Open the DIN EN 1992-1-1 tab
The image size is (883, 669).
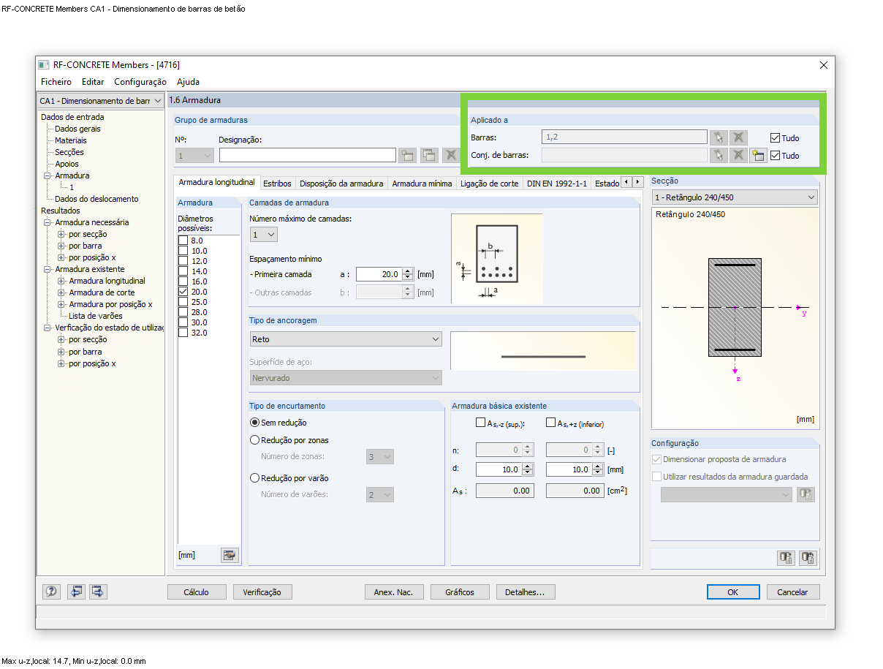(557, 184)
